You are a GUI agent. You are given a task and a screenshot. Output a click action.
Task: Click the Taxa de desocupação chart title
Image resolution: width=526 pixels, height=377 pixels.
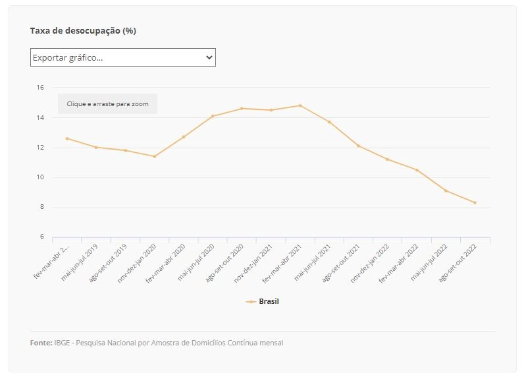pyautogui.click(x=83, y=30)
